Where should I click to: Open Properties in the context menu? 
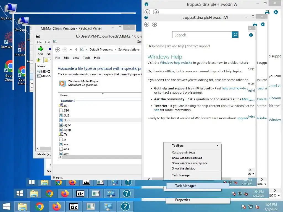(x=182, y=200)
